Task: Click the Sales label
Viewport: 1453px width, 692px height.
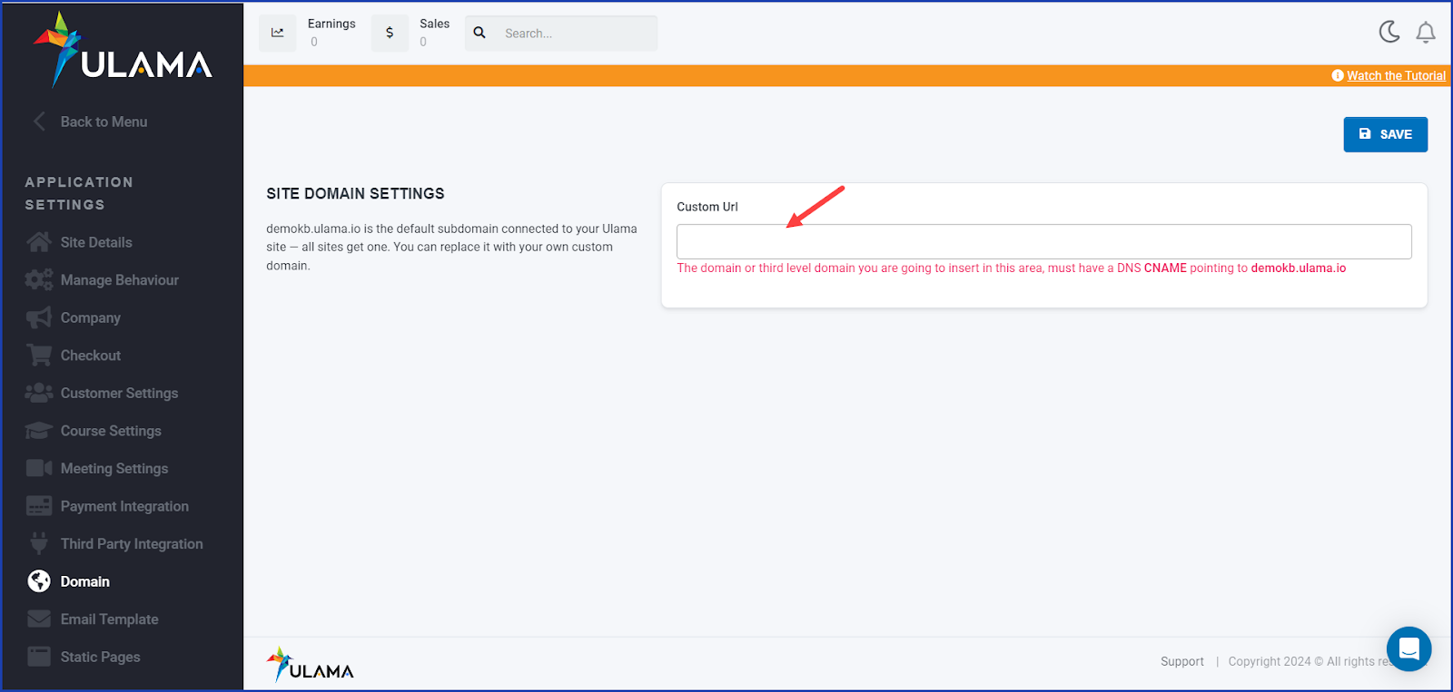Action: pos(435,24)
